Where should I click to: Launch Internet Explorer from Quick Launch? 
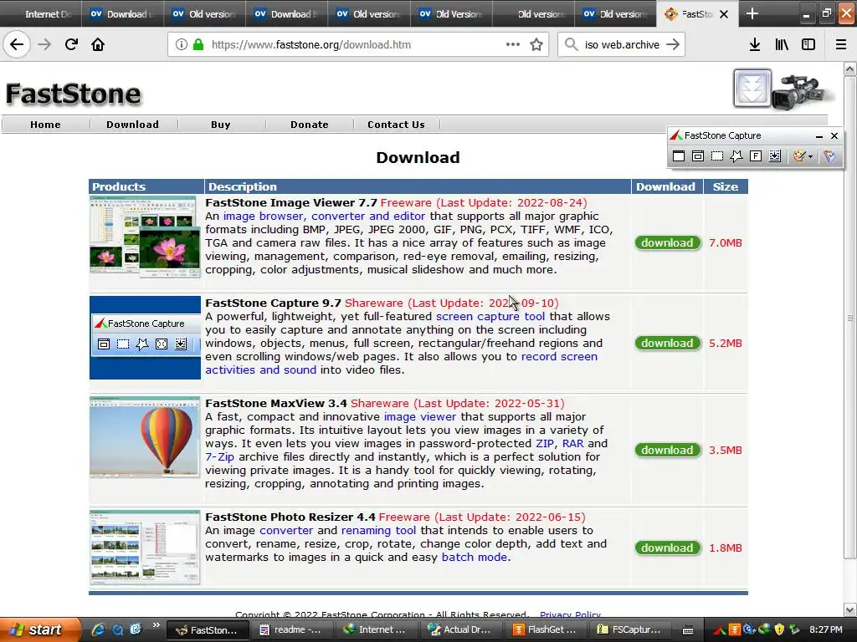pyautogui.click(x=98, y=629)
